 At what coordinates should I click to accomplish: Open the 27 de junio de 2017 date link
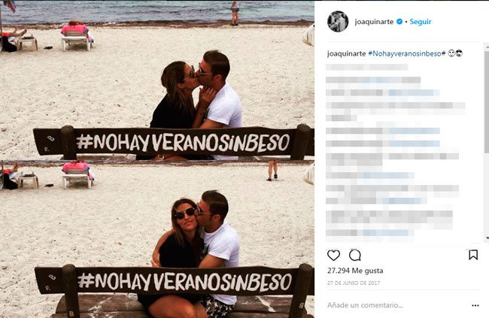coord(354,283)
